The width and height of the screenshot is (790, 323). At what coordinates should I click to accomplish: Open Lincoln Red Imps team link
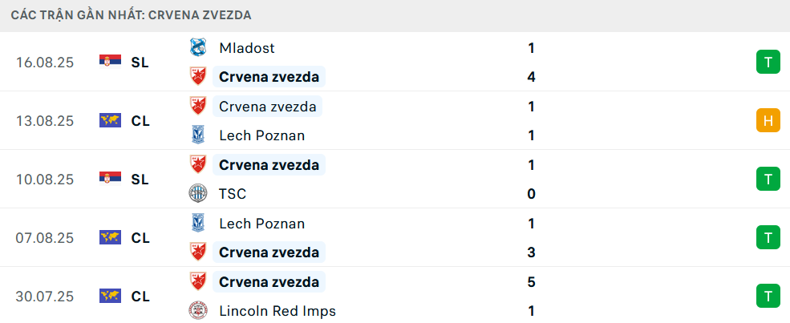point(277,311)
